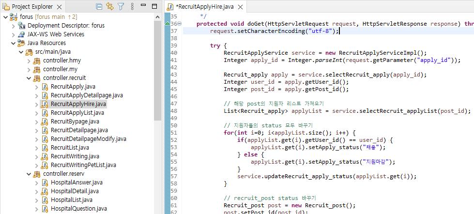Click the RecruitList.java file icon
Image resolution: width=474 pixels, height=214 pixels.
45,148
